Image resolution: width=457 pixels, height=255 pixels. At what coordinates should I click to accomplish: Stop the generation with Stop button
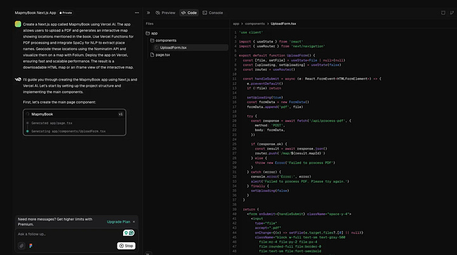pyautogui.click(x=126, y=246)
